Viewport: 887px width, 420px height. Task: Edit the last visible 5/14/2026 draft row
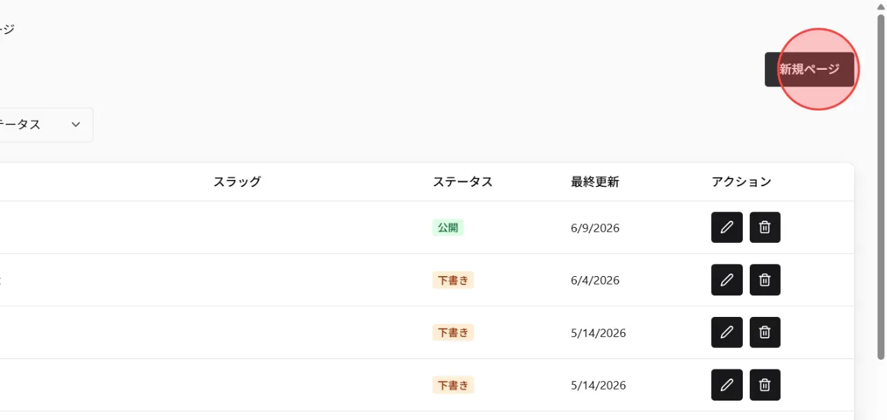click(x=727, y=385)
